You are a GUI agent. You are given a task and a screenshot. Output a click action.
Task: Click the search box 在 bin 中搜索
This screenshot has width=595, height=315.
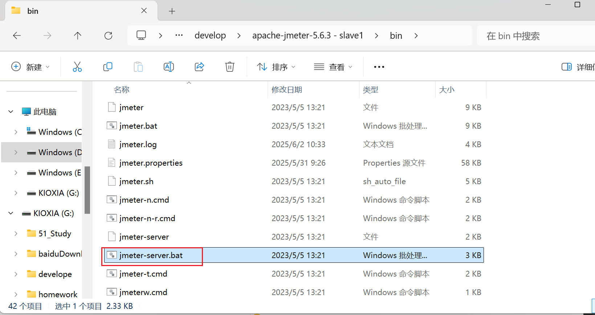(536, 36)
